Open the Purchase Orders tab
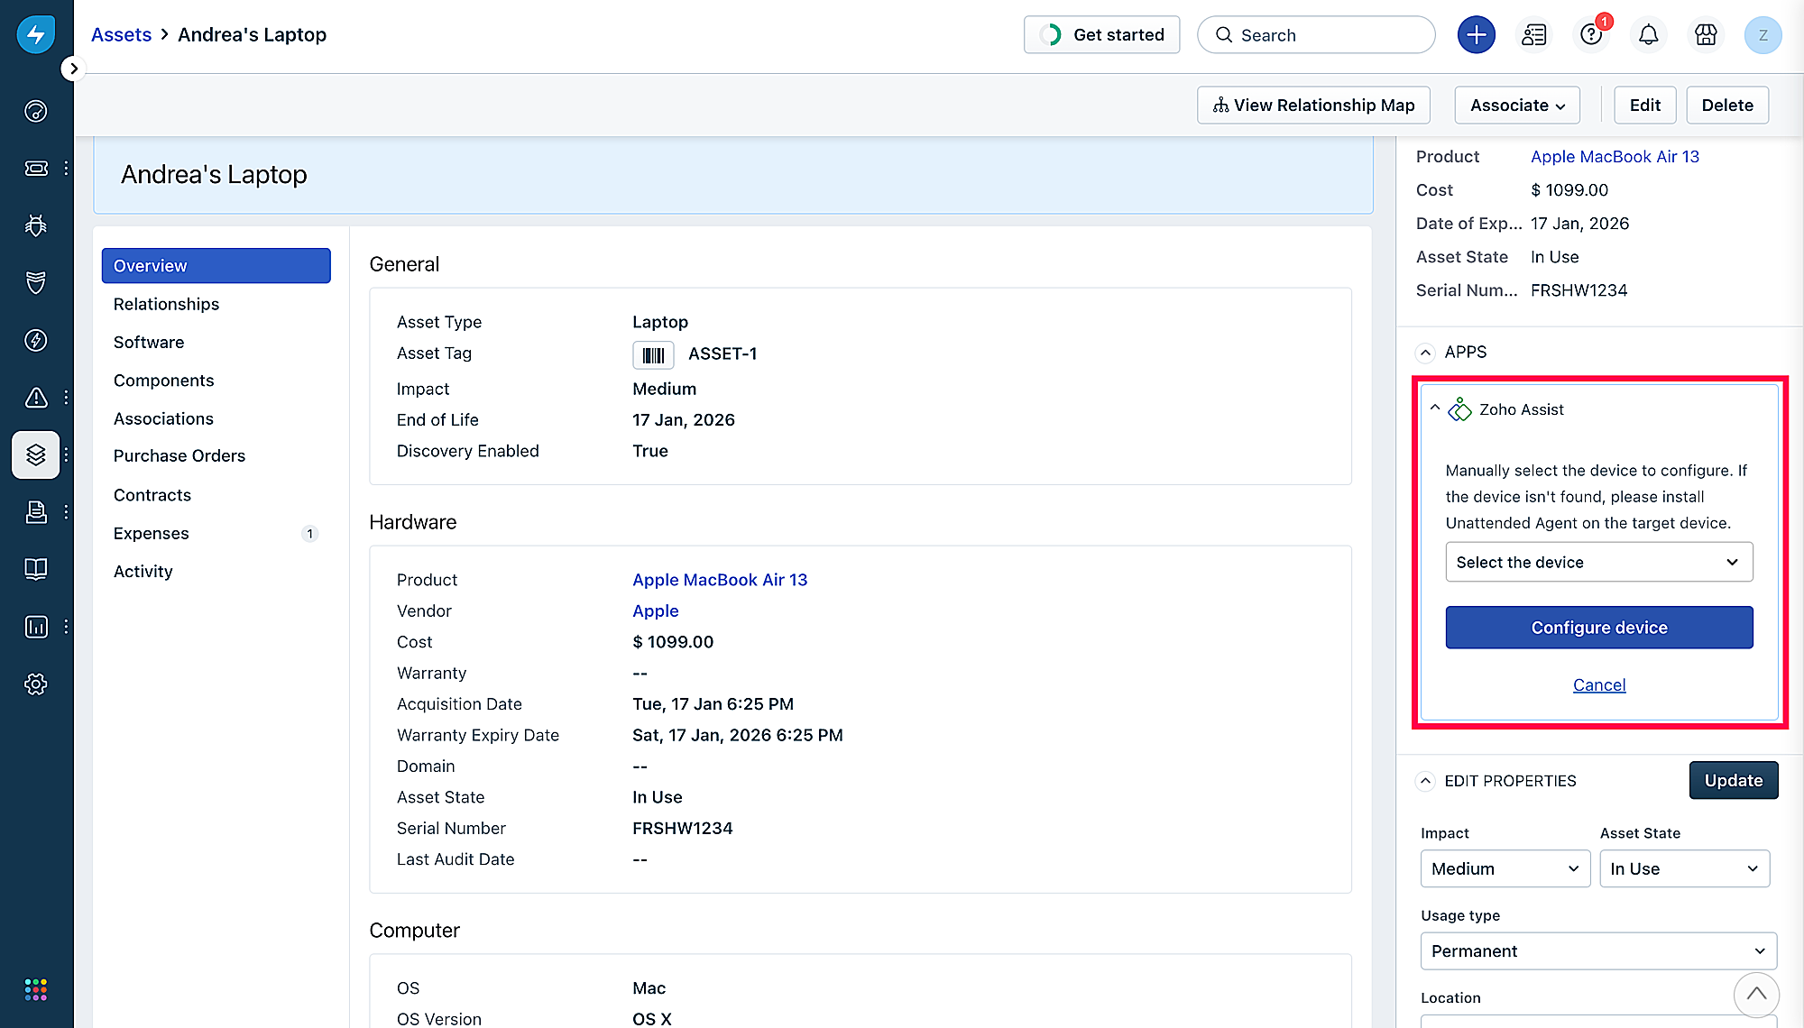This screenshot has height=1028, width=1804. pyautogui.click(x=179, y=455)
